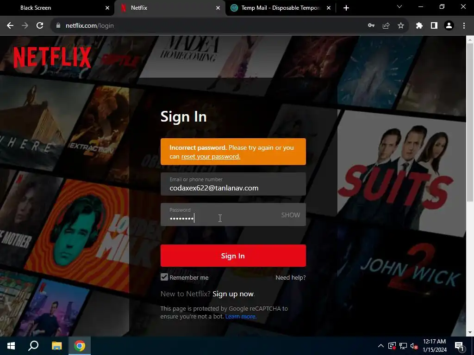Click the browser forward arrow
Viewport: 474px width, 355px height.
25,26
